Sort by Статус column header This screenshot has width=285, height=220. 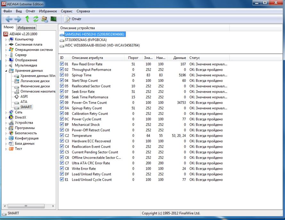208,58
